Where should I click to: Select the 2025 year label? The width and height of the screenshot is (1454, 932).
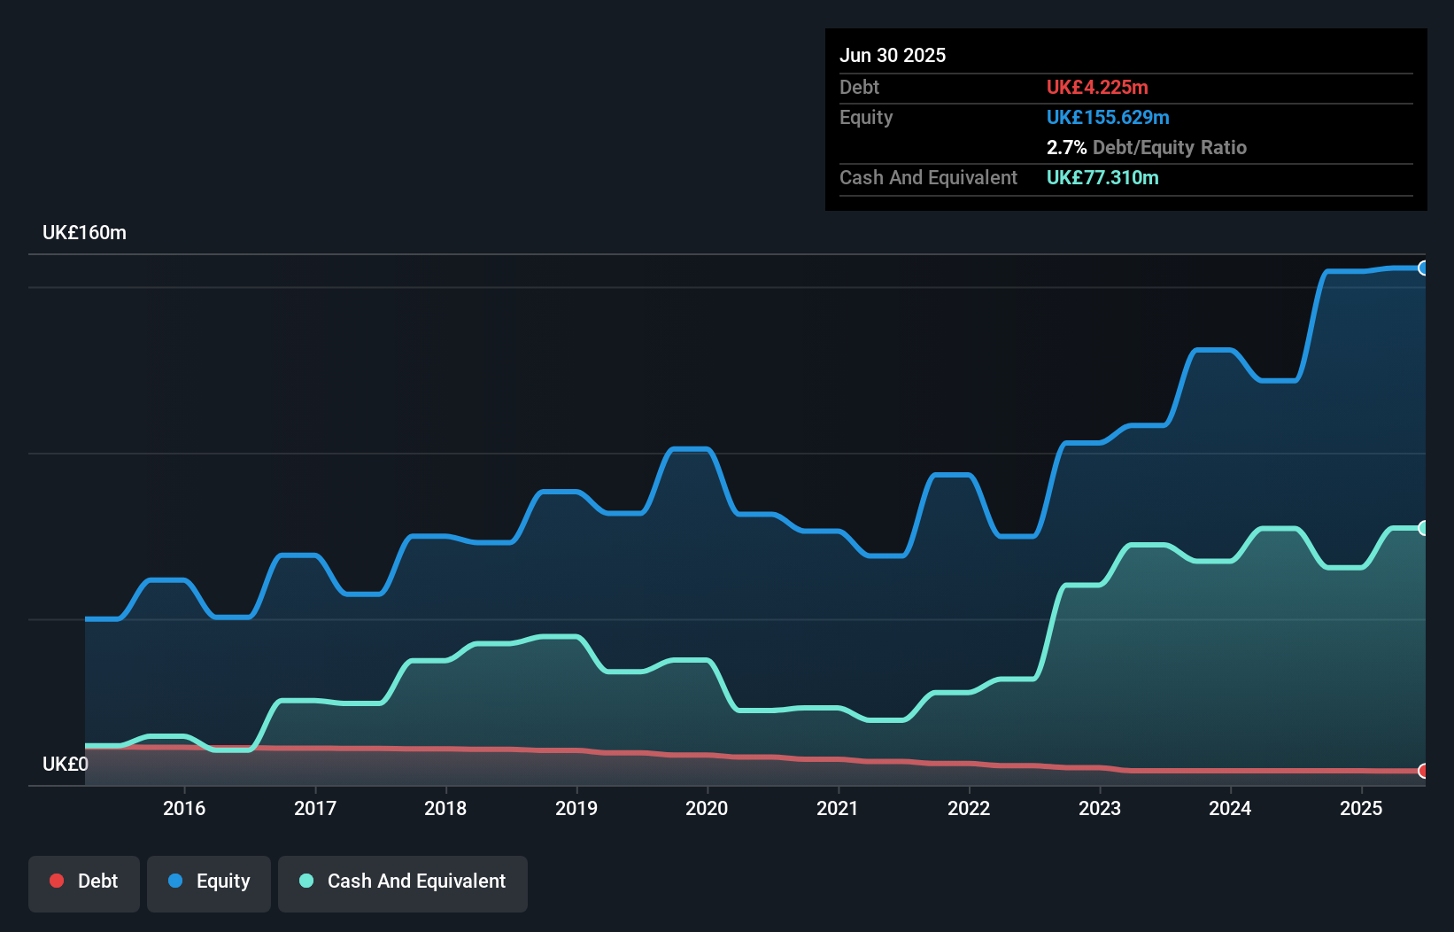click(1362, 808)
